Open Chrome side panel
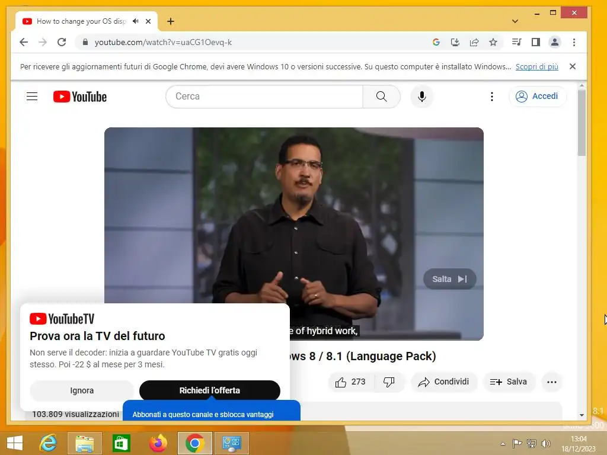Image resolution: width=607 pixels, height=455 pixels. pyautogui.click(x=536, y=42)
